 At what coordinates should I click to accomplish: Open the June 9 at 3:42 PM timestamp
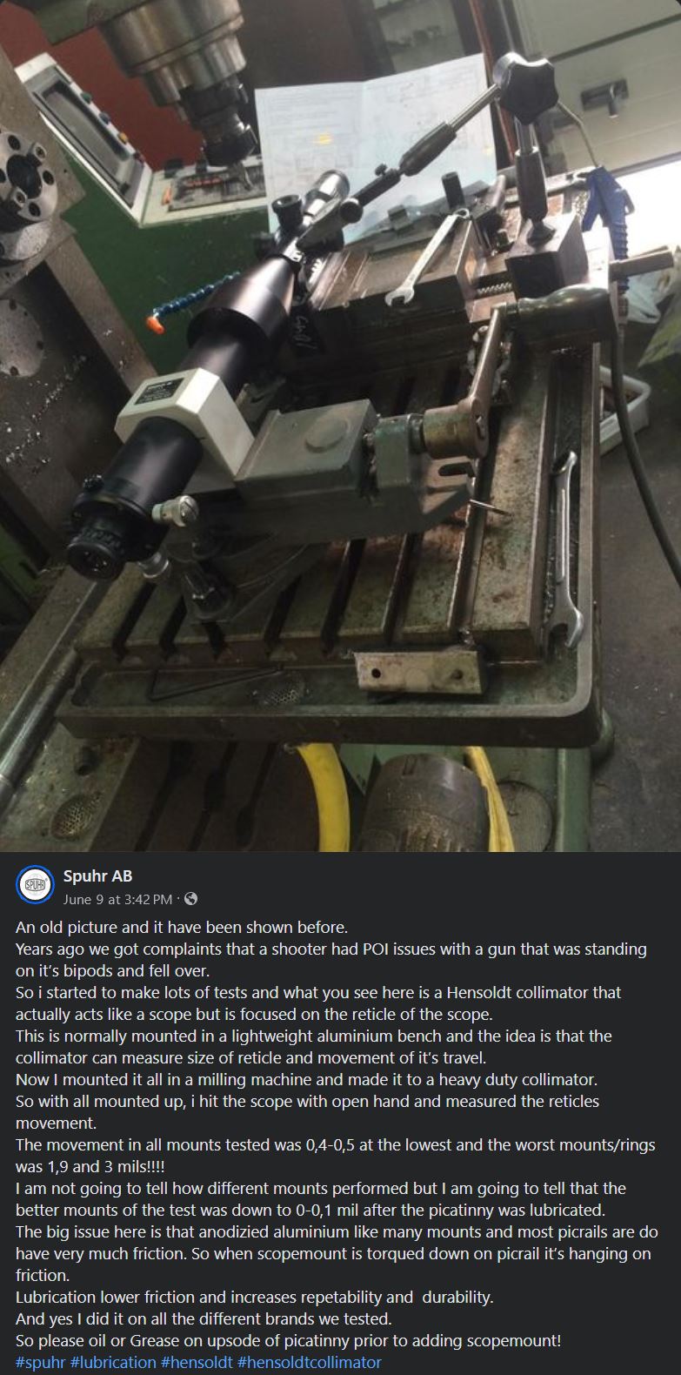click(117, 899)
